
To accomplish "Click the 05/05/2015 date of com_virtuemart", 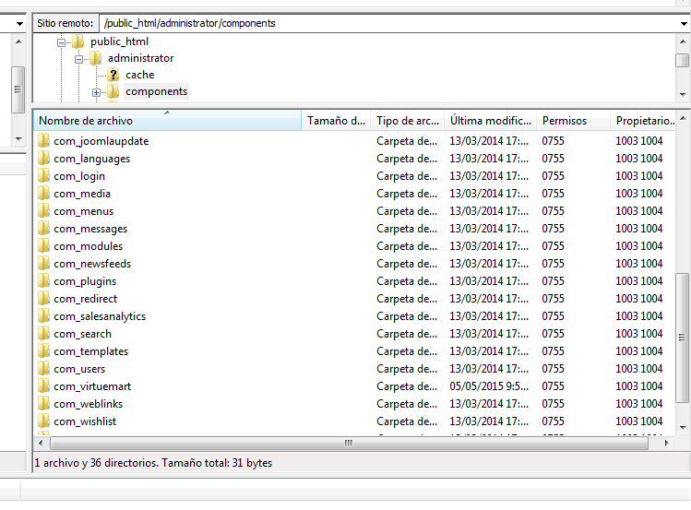I will [489, 386].
